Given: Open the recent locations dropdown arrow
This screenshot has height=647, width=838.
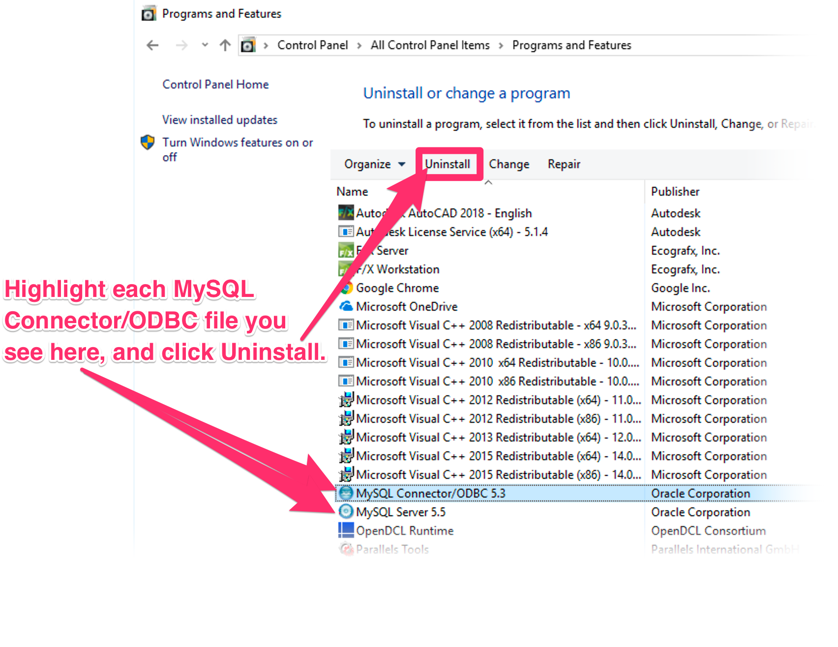Looking at the screenshot, I should click(x=205, y=45).
